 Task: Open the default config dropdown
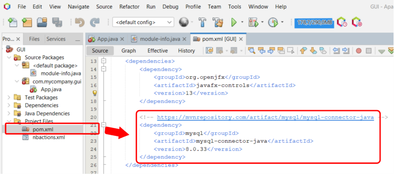click(x=143, y=22)
